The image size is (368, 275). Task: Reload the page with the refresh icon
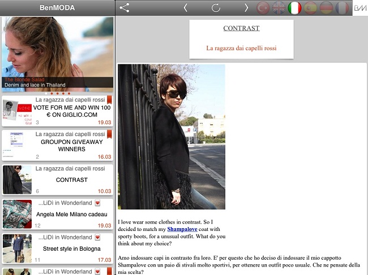coord(216,8)
